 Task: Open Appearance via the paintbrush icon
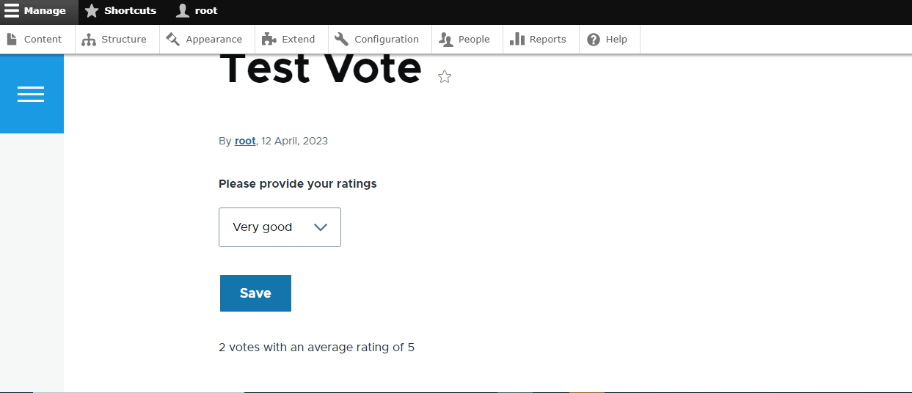[173, 40]
